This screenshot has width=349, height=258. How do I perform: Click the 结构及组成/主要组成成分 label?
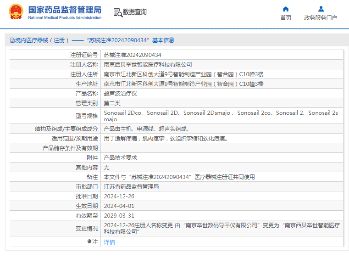tap(66, 129)
